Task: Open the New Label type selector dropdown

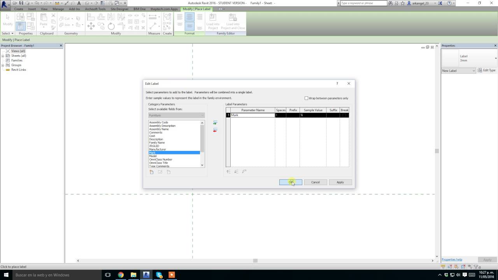Action: click(458, 70)
